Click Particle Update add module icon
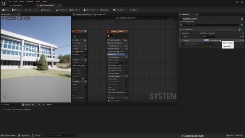 (126, 76)
